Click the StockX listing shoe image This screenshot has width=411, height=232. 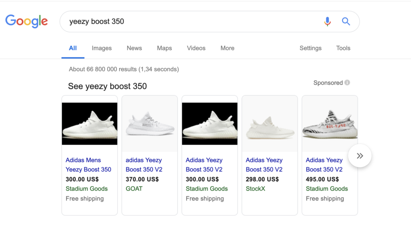270,124
